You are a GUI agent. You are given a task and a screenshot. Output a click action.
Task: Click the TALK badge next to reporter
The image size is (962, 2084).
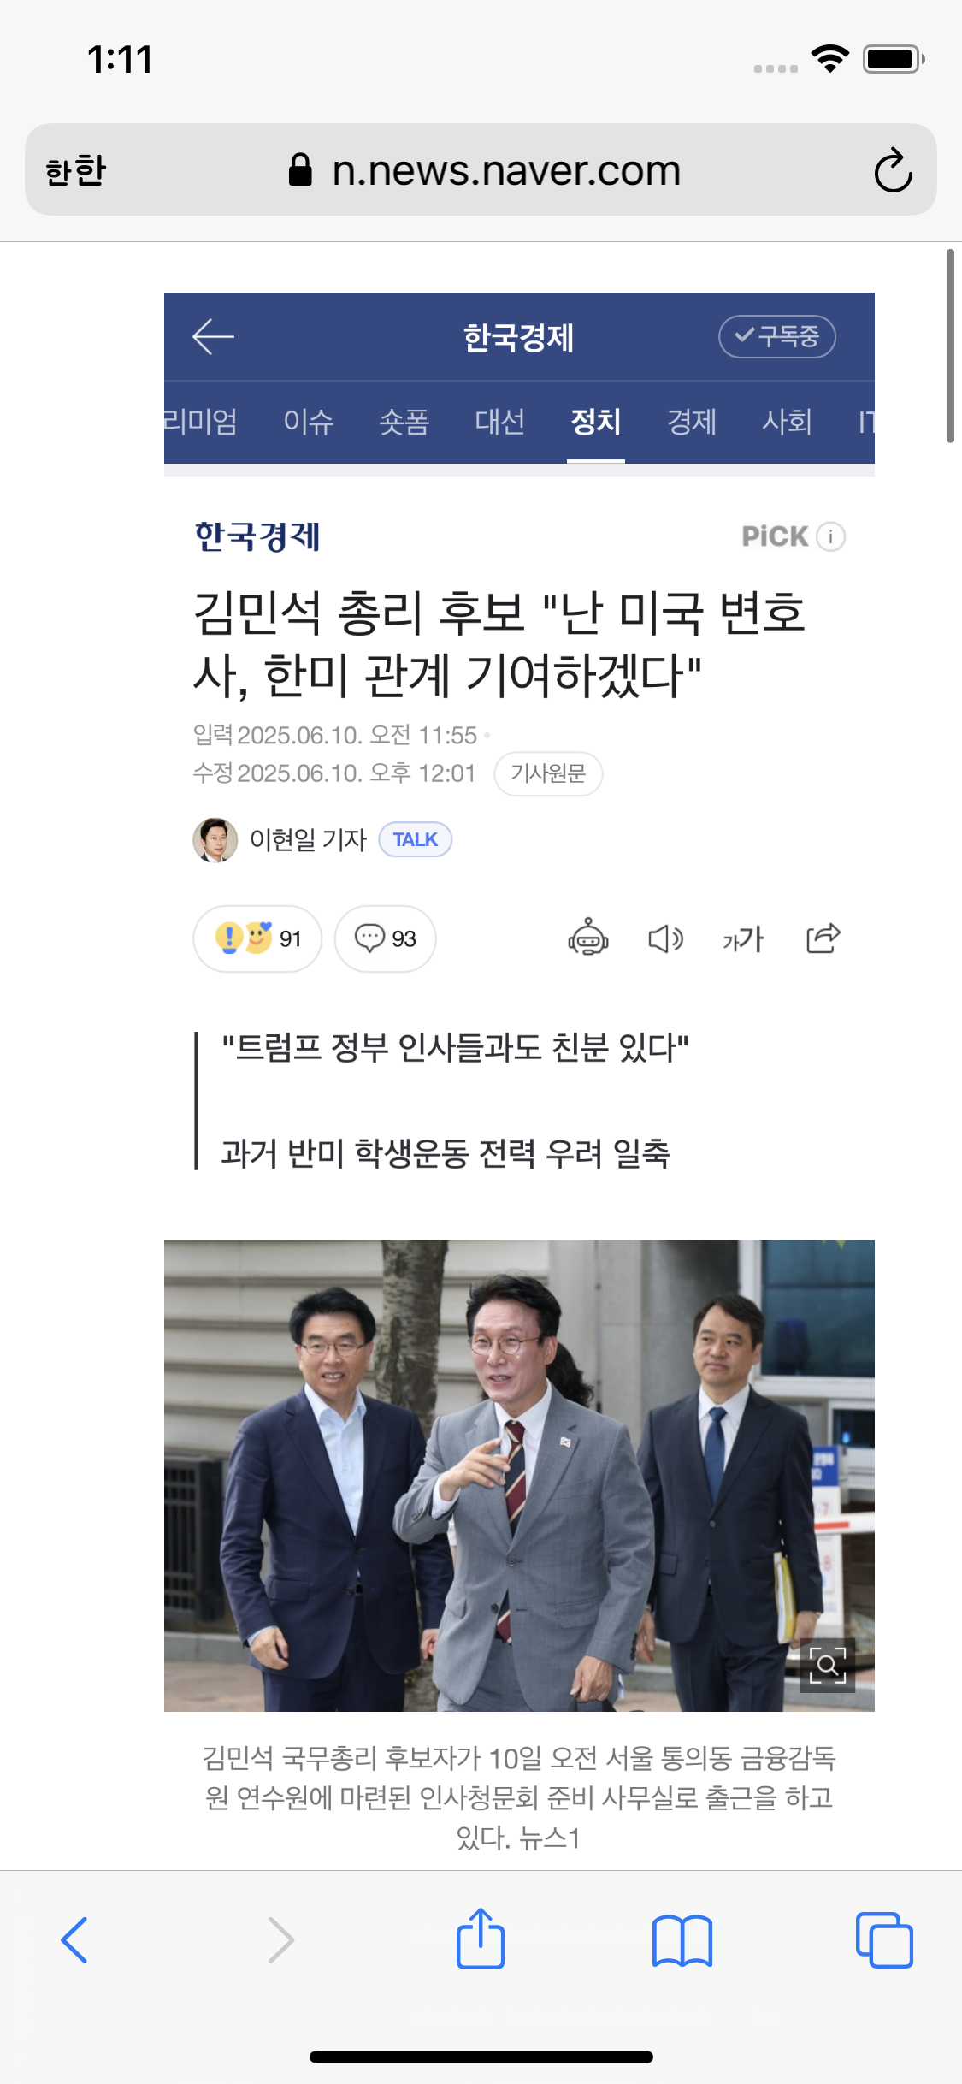coord(415,839)
